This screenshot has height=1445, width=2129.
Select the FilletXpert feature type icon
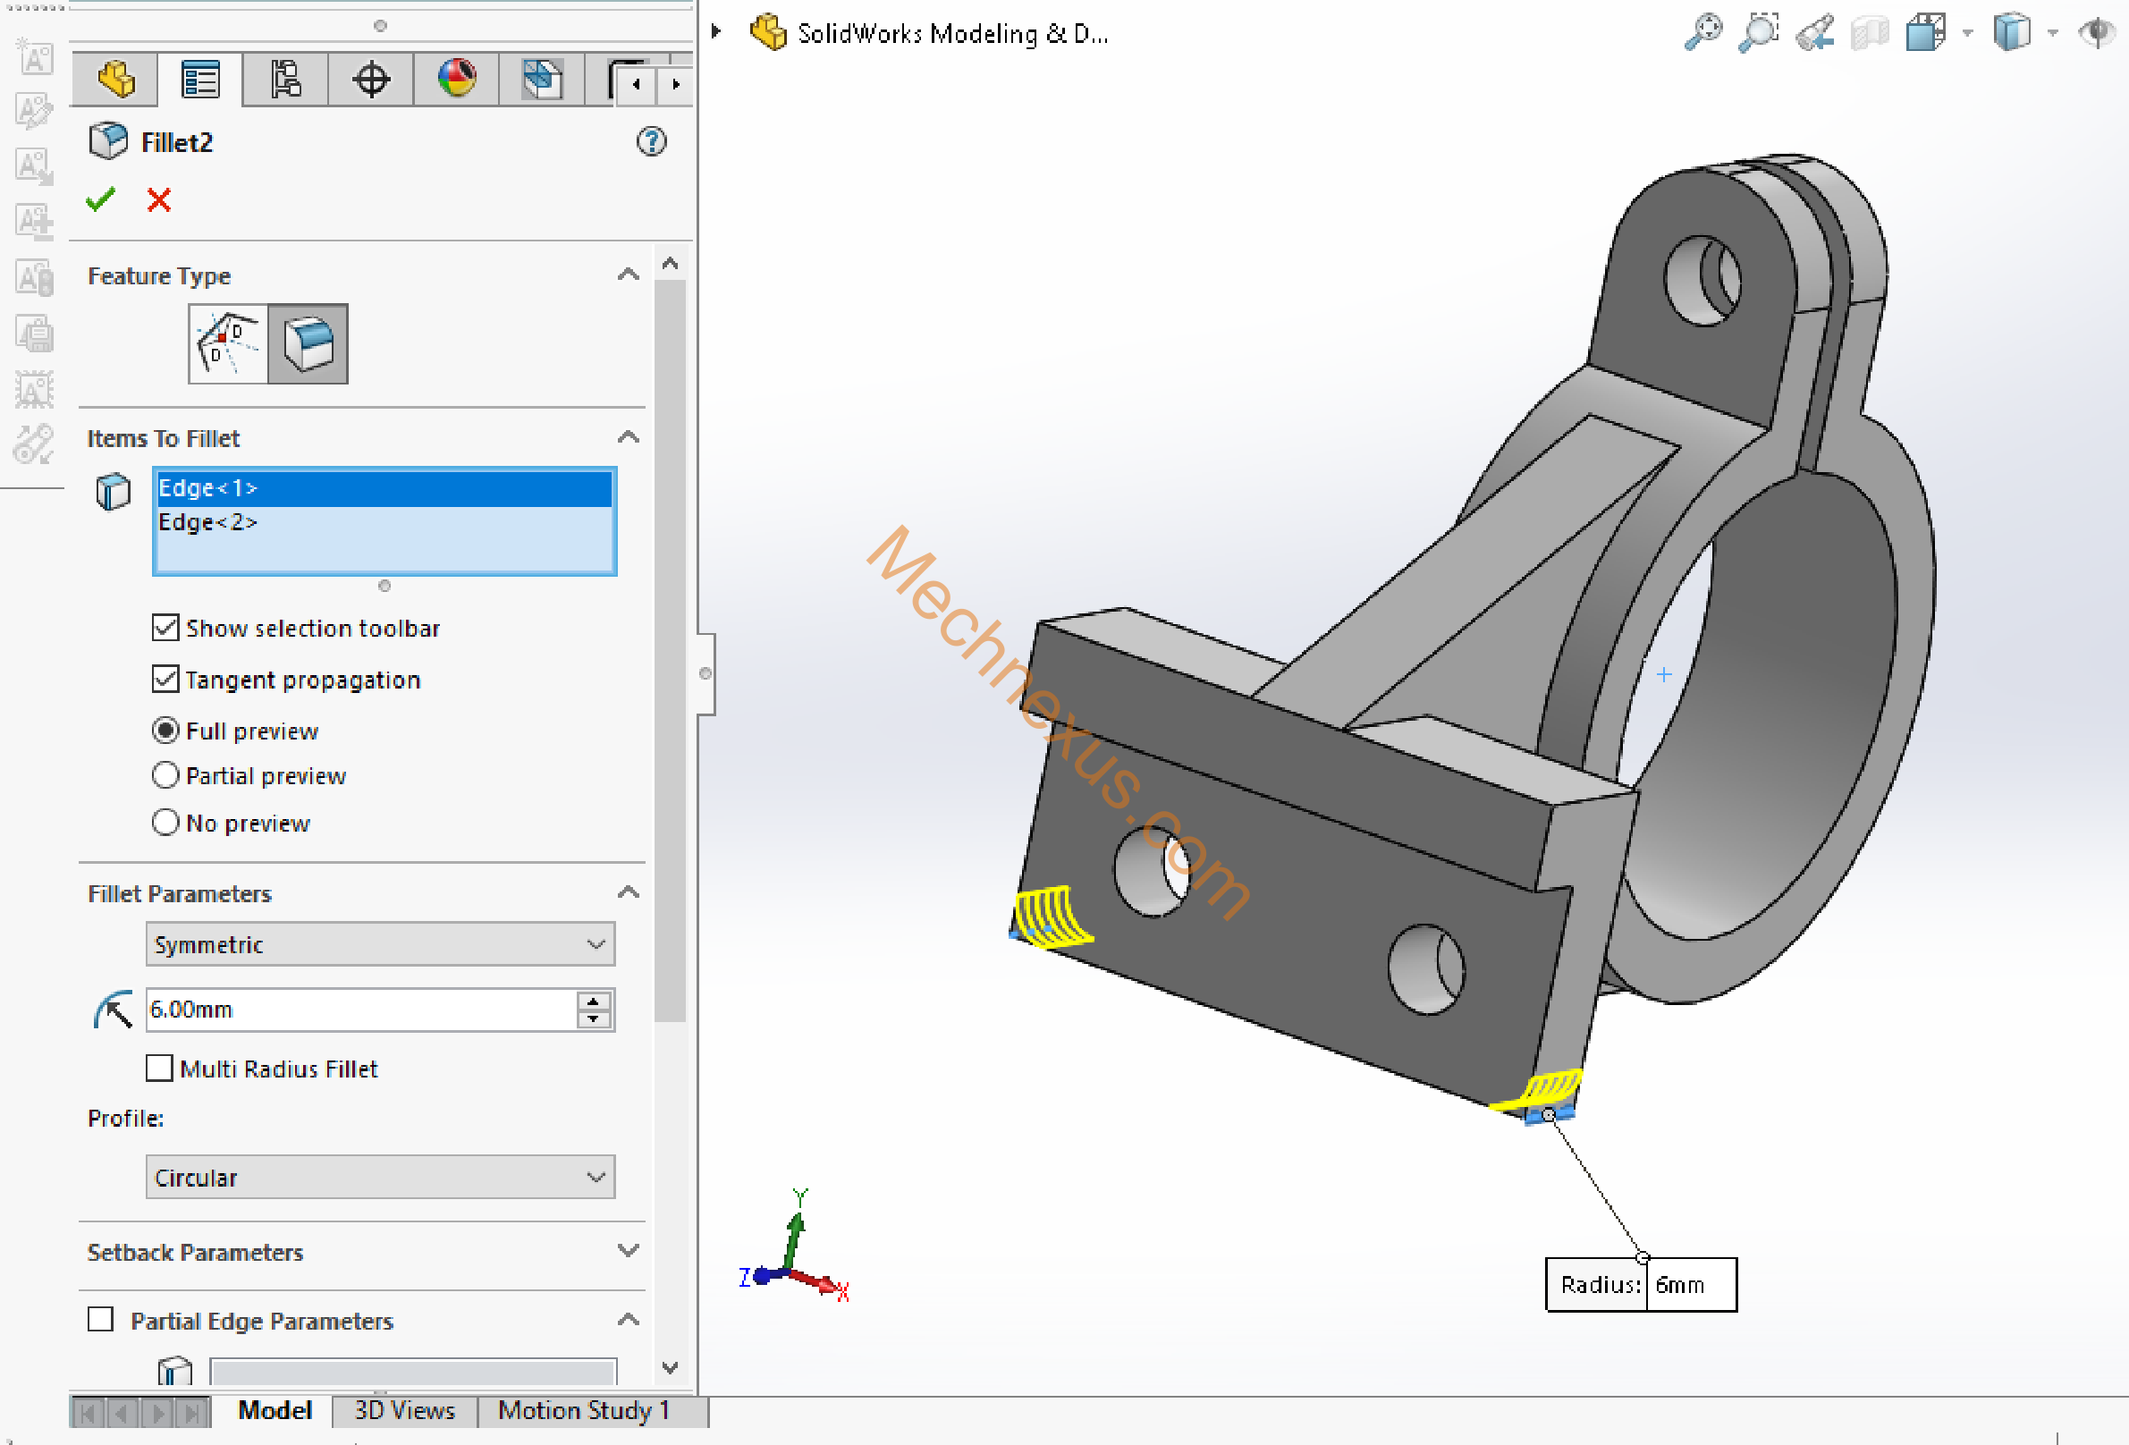pos(228,343)
